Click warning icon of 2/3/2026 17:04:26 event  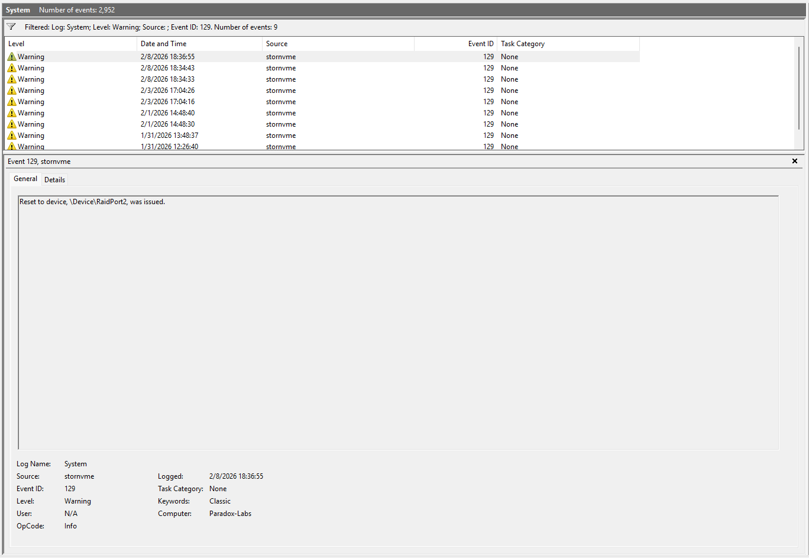[12, 91]
